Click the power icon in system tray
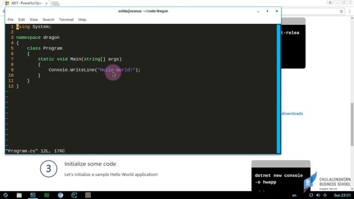 (325, 195)
